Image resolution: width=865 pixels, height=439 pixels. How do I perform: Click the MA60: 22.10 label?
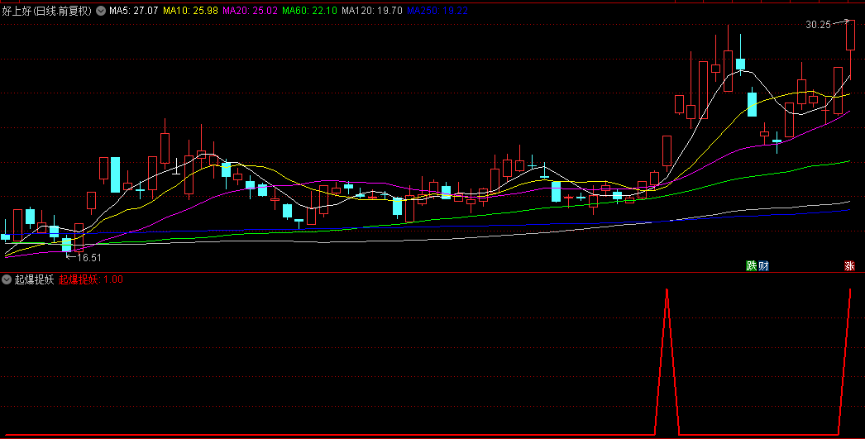(x=309, y=11)
